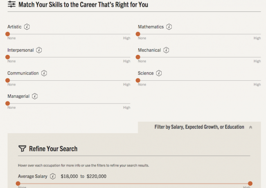Click the Science slider handle

[x=138, y=80]
